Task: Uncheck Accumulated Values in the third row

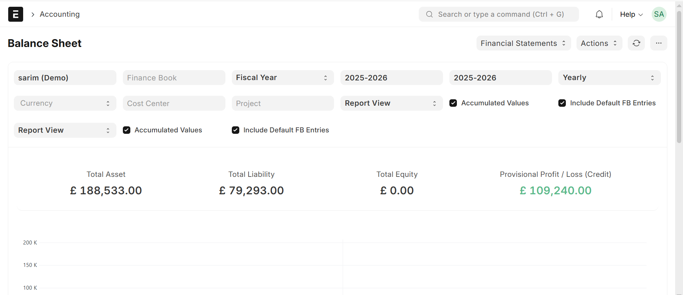Action: [x=126, y=130]
